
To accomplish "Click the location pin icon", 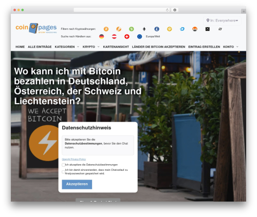I will tap(208, 21).
